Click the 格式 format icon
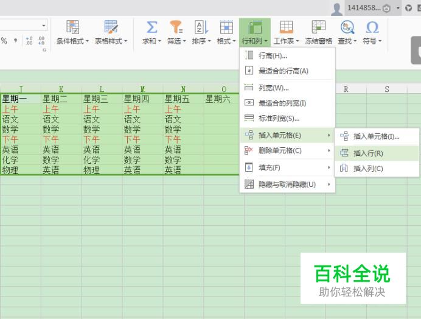 tap(226, 27)
